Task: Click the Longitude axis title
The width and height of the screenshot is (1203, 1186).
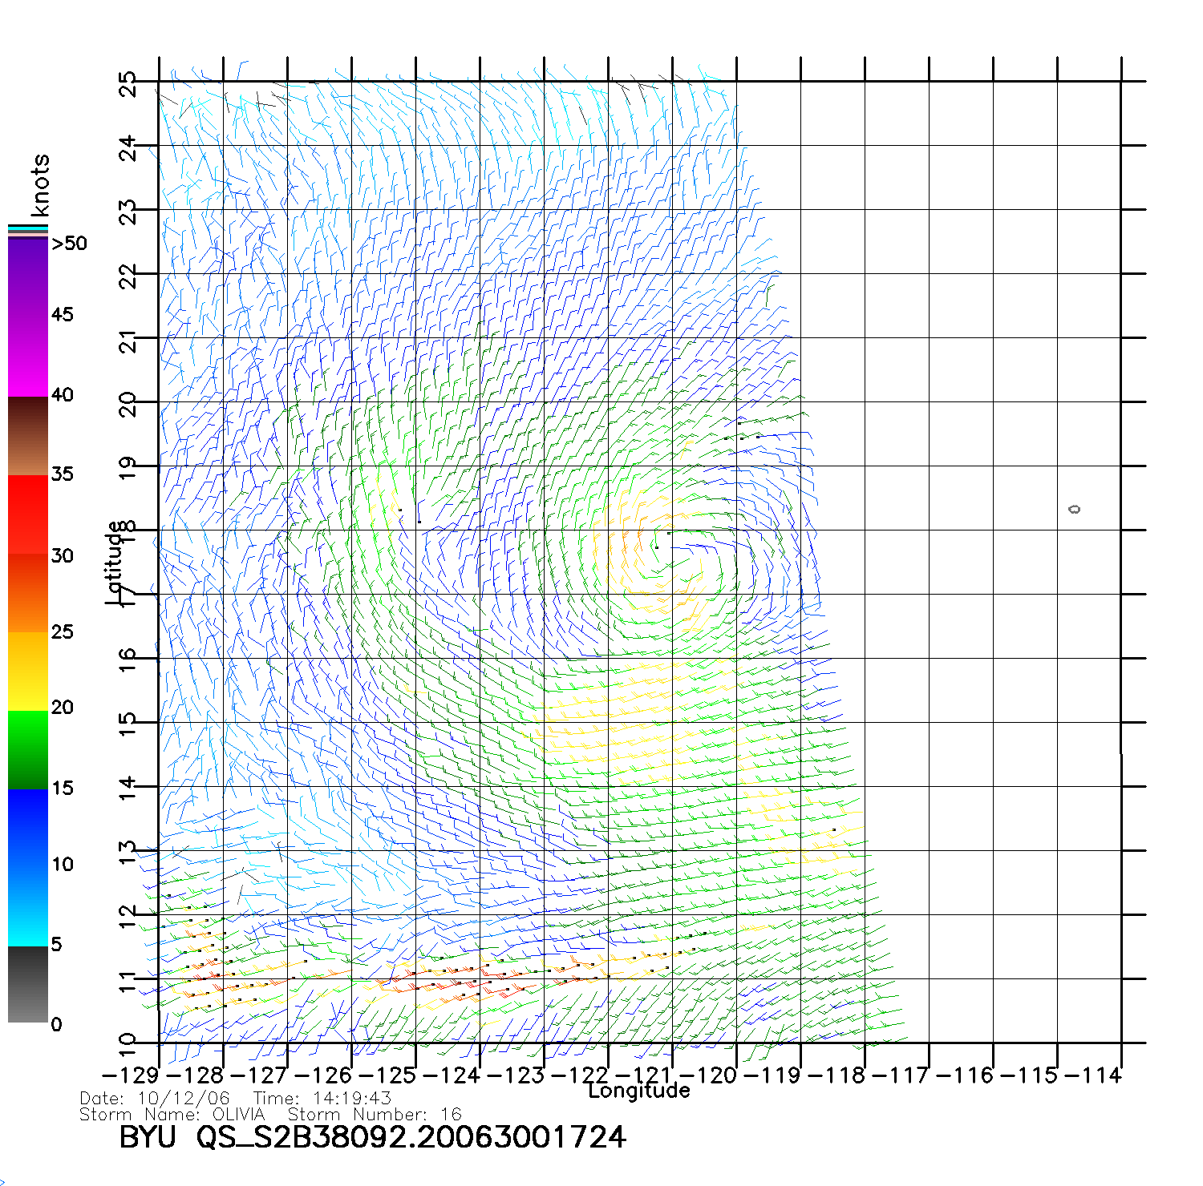Action: tap(638, 1091)
